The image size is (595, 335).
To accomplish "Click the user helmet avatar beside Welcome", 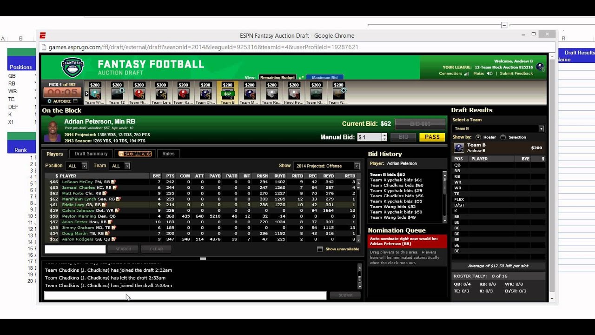I will (x=540, y=67).
